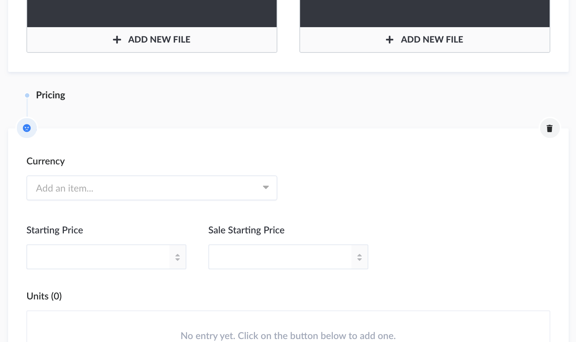Click the Units (0) heading

click(x=44, y=296)
